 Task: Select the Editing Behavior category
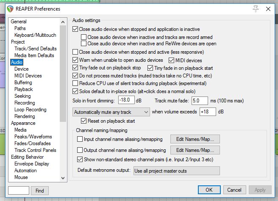27,157
